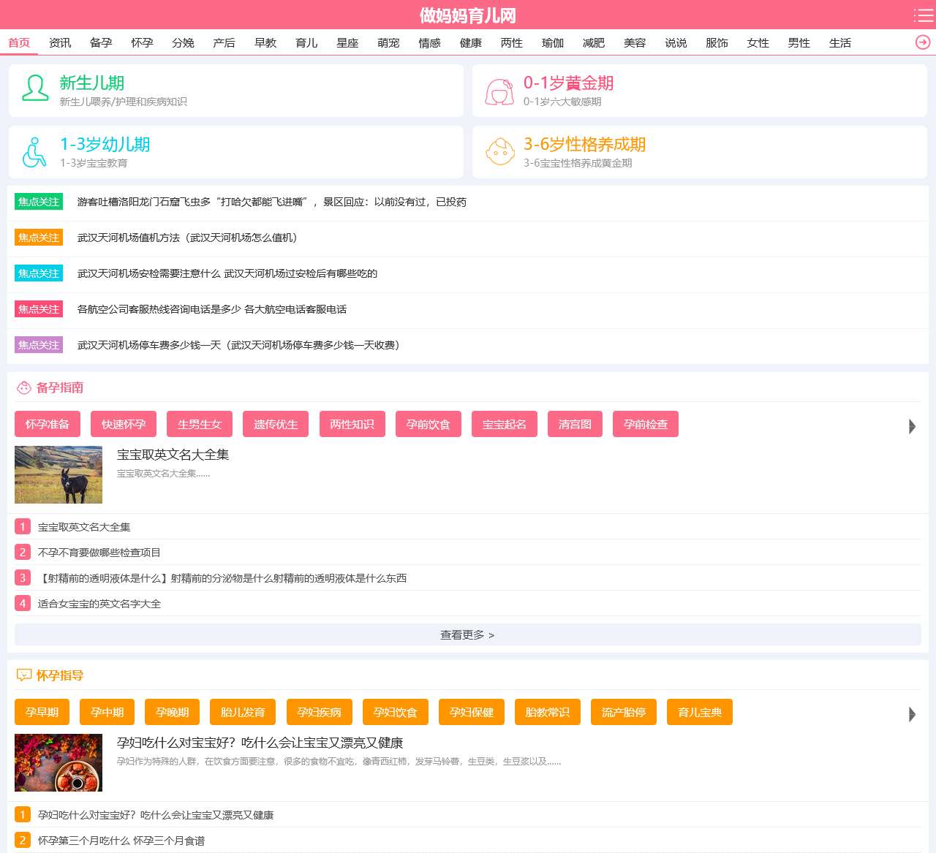Select the 产后 navigation tab
Screen dimensions: 936x853
[x=224, y=43]
